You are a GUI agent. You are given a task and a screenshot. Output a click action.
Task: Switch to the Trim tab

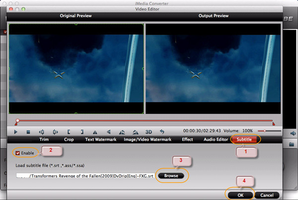click(x=44, y=139)
